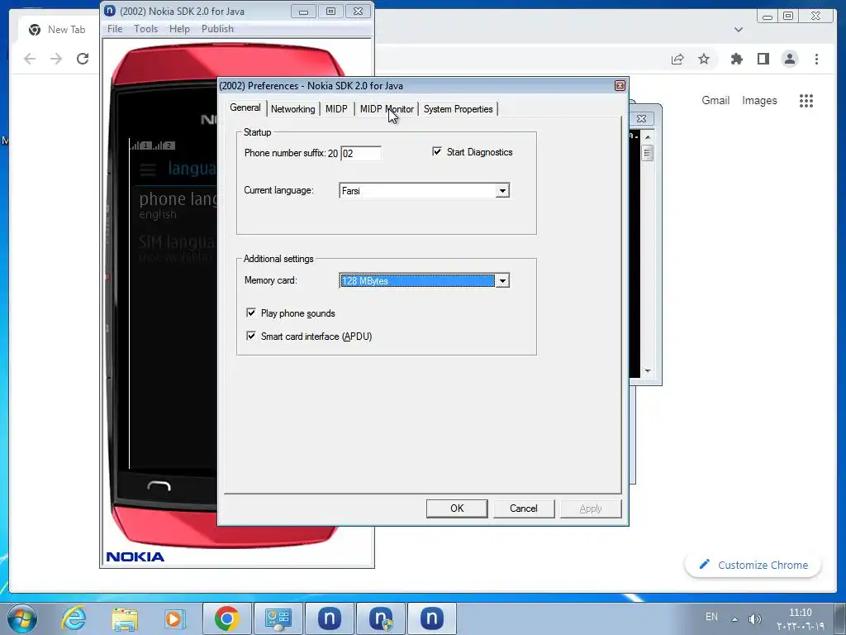This screenshot has width=846, height=635.
Task: Click the Chrome share page icon
Action: point(677,59)
